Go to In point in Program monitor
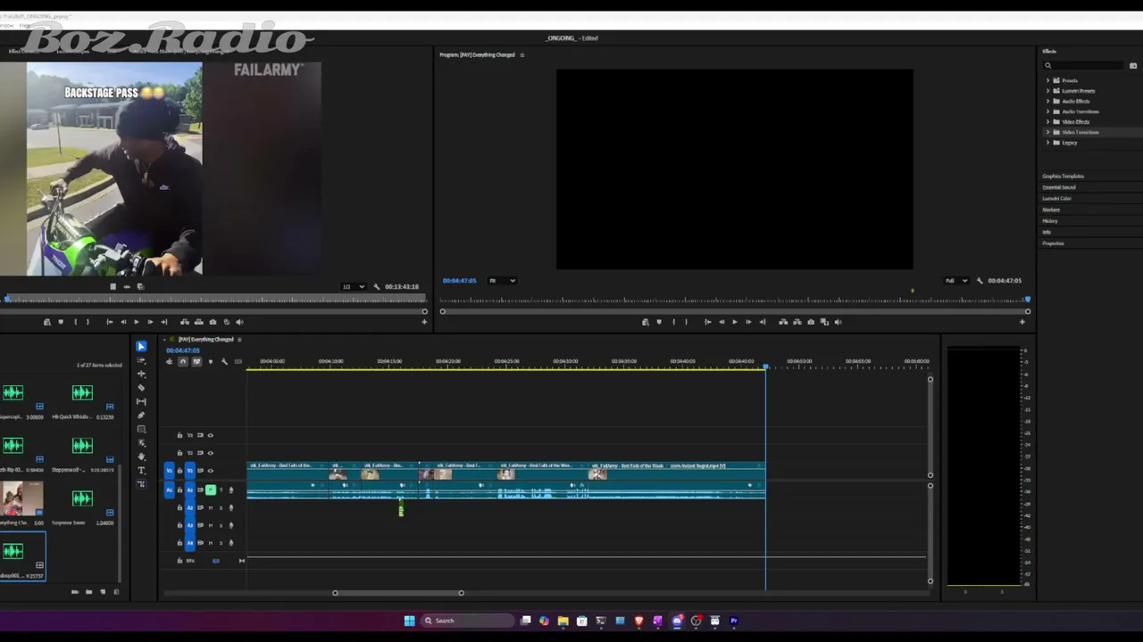Screen dimensions: 1143x642 coord(708,322)
